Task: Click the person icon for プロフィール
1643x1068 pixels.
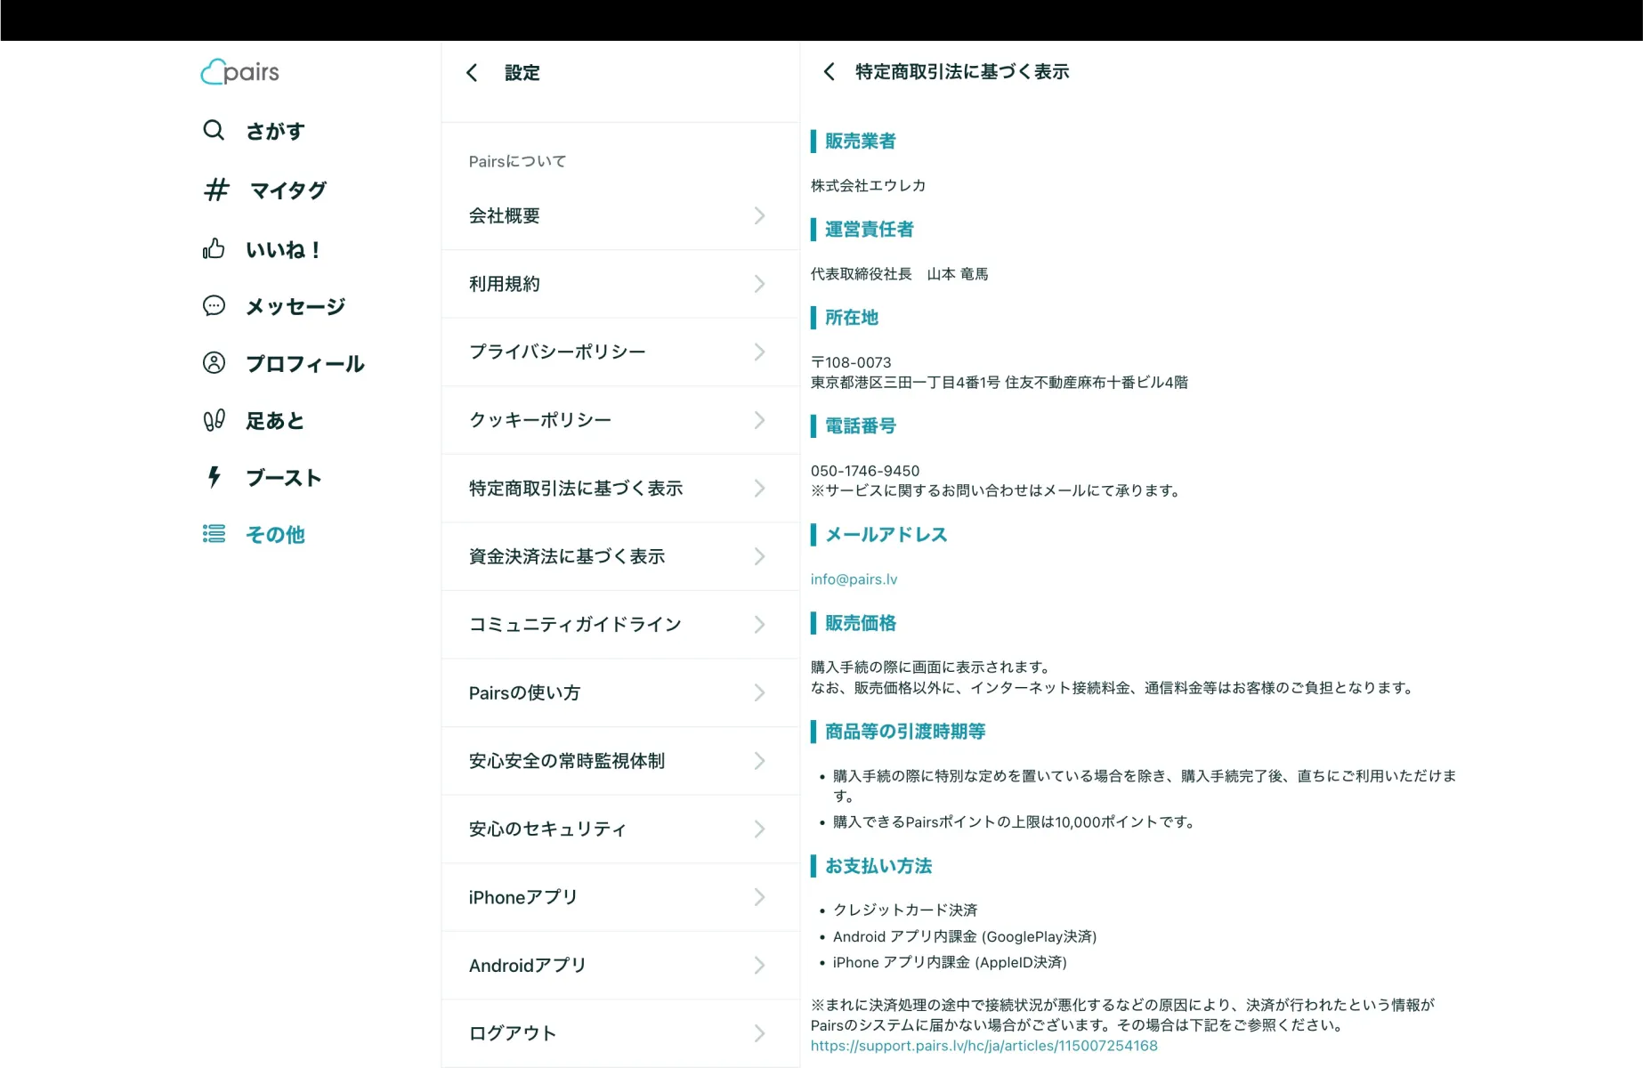Action: coord(214,363)
